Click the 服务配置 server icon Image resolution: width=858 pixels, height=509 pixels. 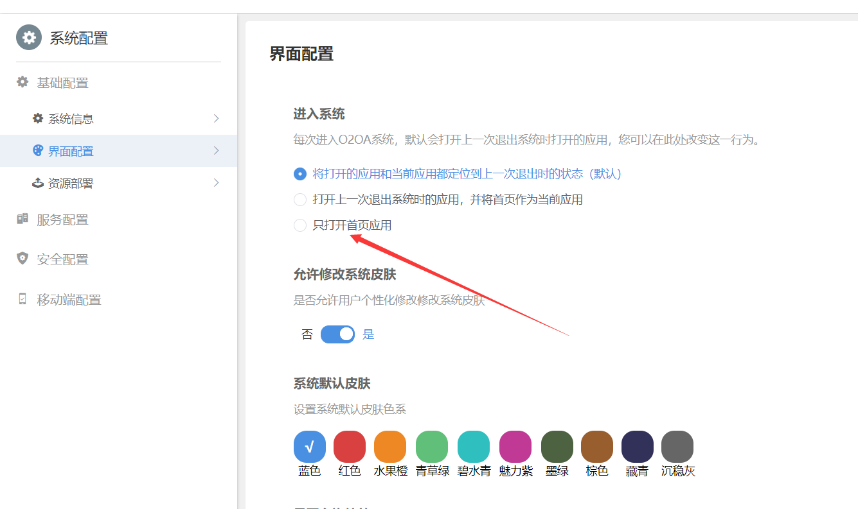(22, 220)
